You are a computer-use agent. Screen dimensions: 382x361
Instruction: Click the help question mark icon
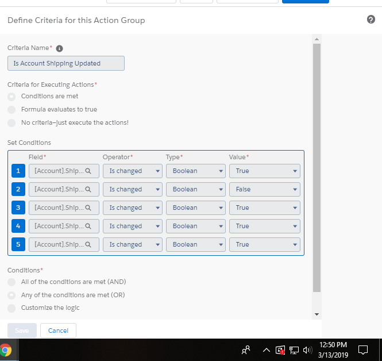click(371, 20)
